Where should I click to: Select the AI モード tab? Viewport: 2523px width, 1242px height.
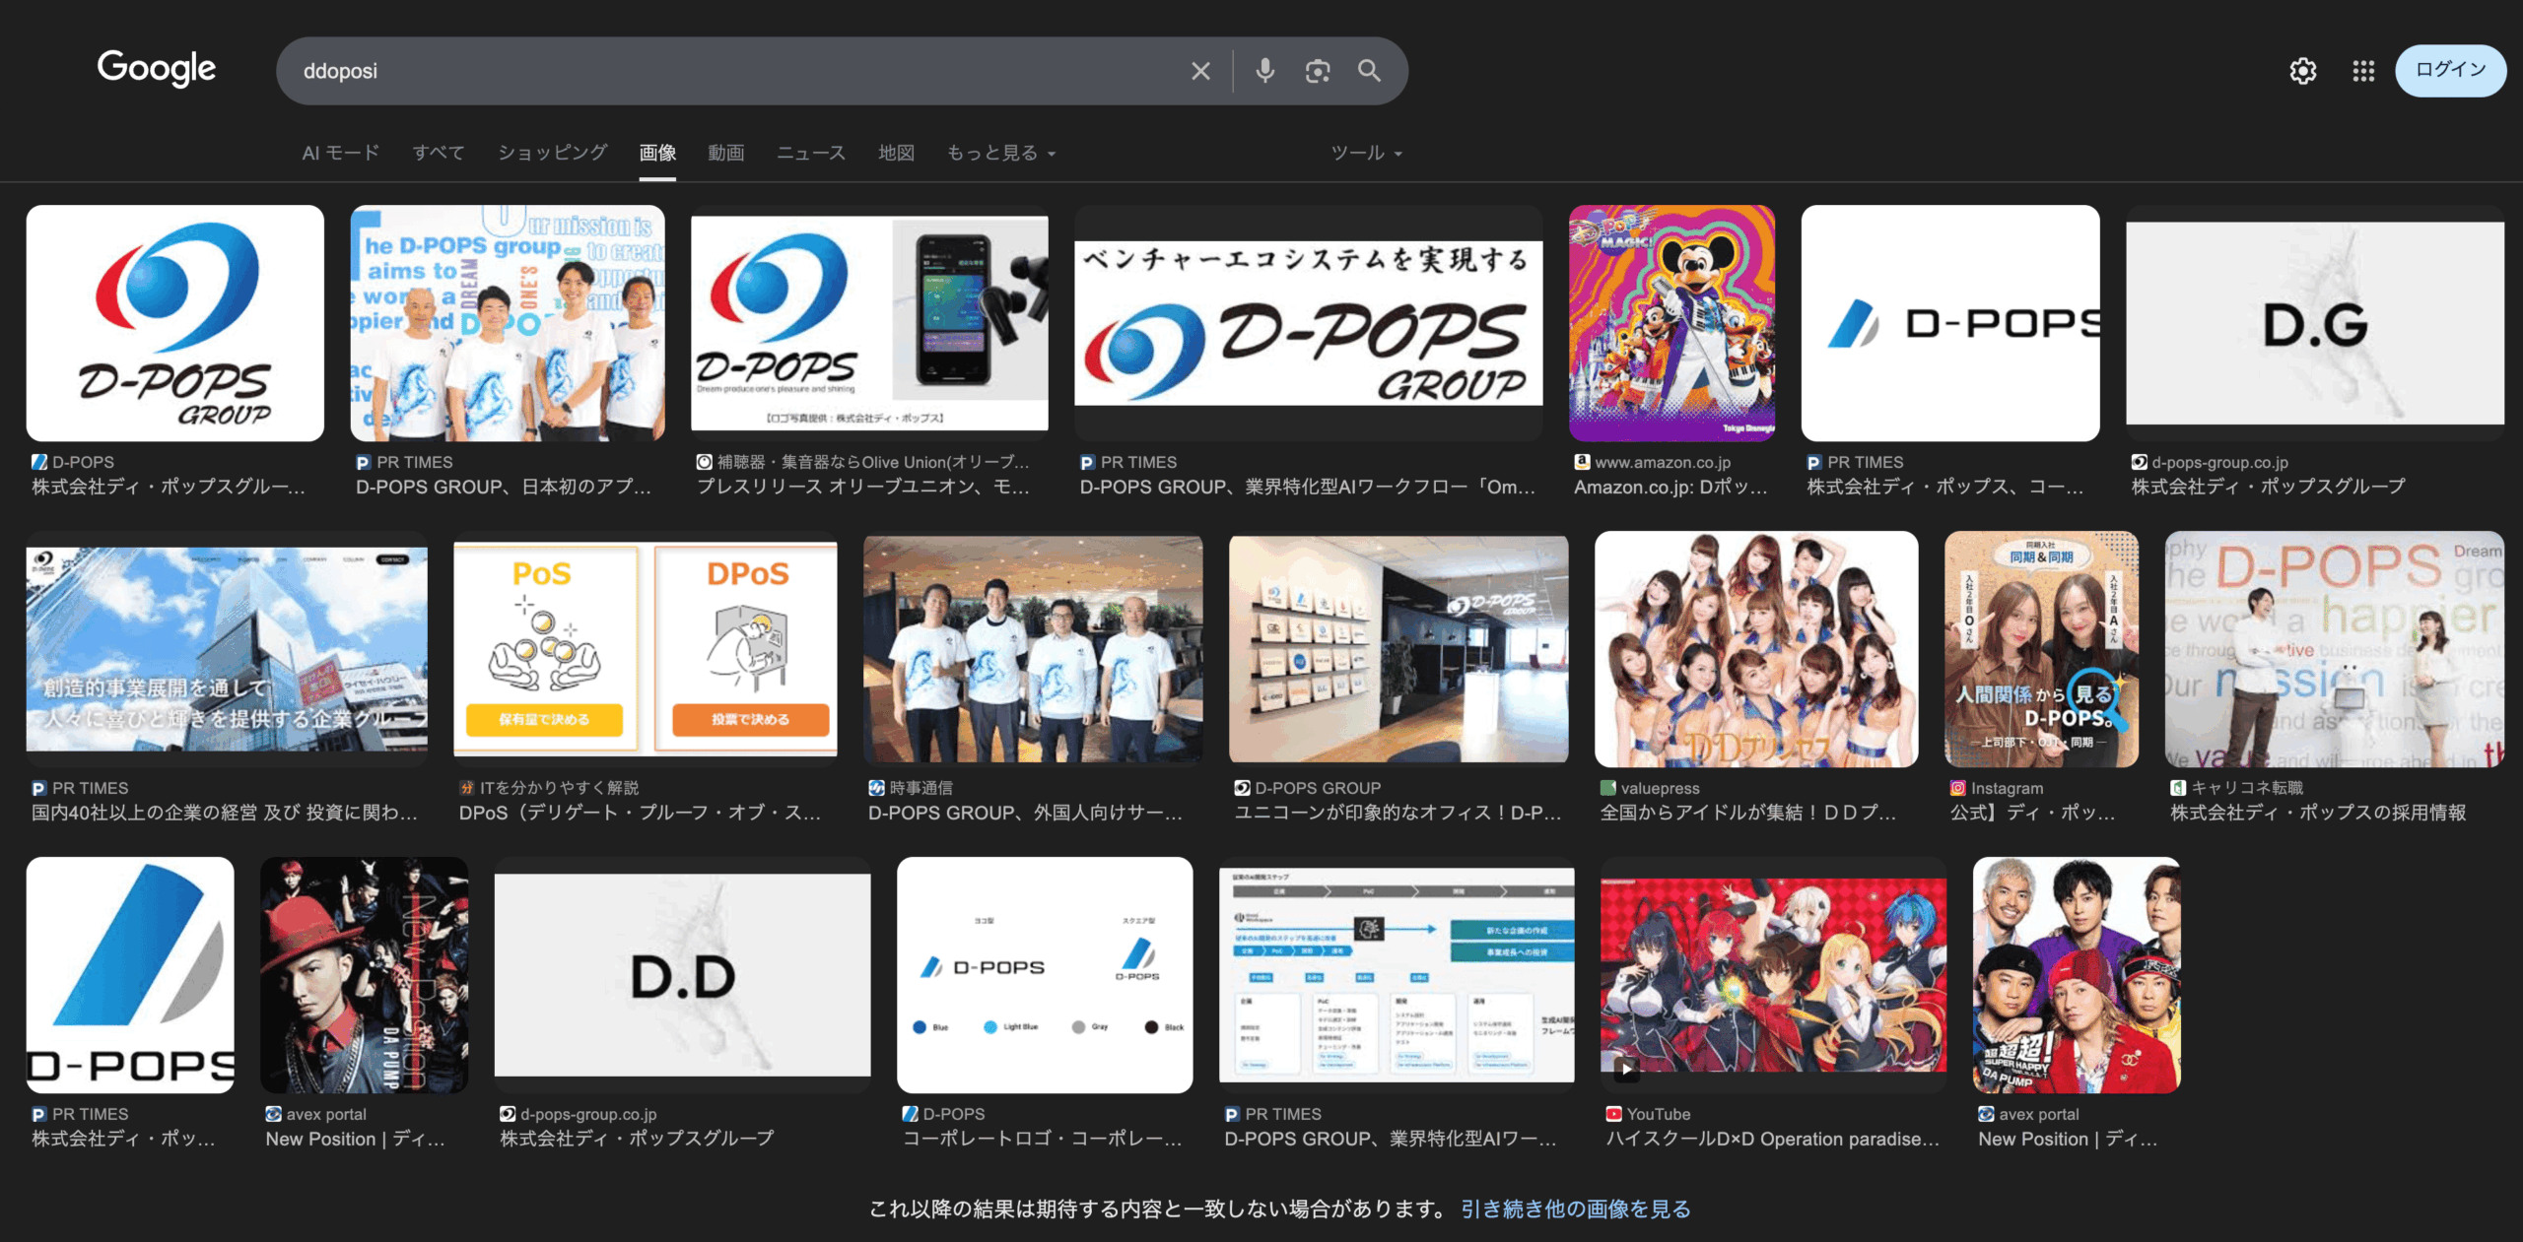[x=340, y=153]
